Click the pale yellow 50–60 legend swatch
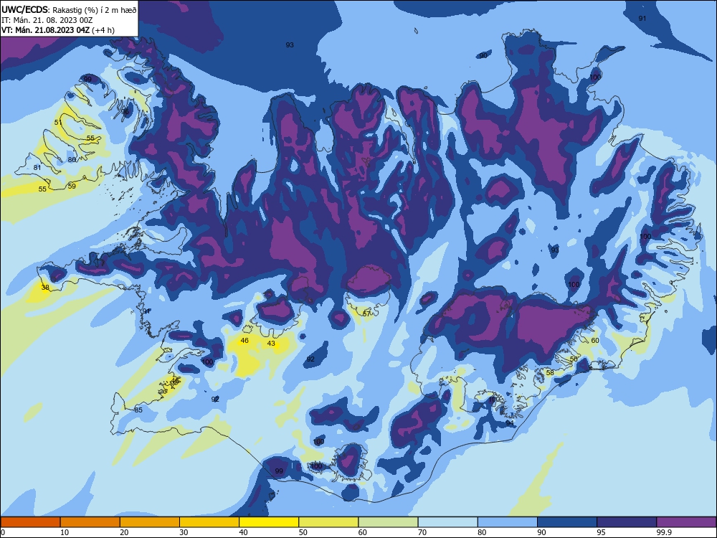This screenshot has height=538, width=717. [x=328, y=522]
